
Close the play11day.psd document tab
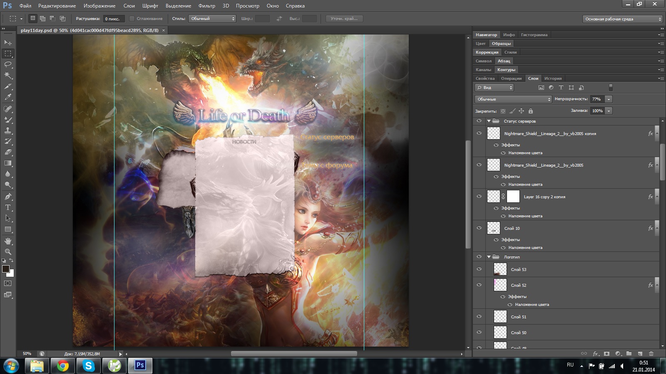pos(164,30)
